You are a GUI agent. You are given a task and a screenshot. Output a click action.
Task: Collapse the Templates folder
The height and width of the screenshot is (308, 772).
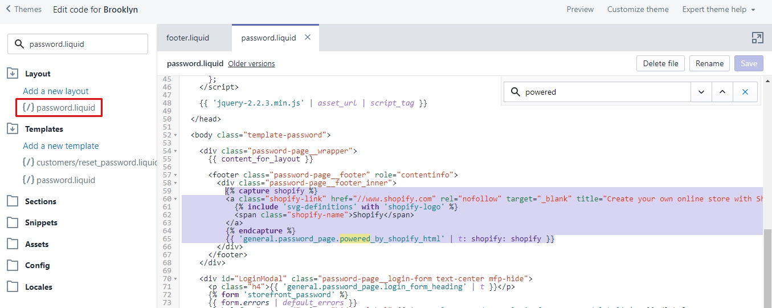click(13, 129)
